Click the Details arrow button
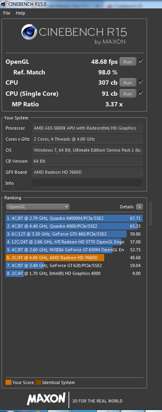This screenshot has height=412, width=162. (140, 207)
